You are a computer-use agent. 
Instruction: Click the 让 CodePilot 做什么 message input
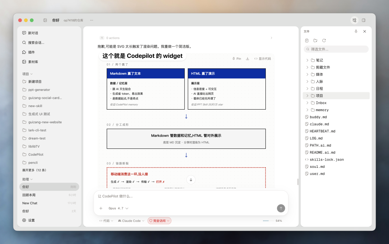(191, 196)
